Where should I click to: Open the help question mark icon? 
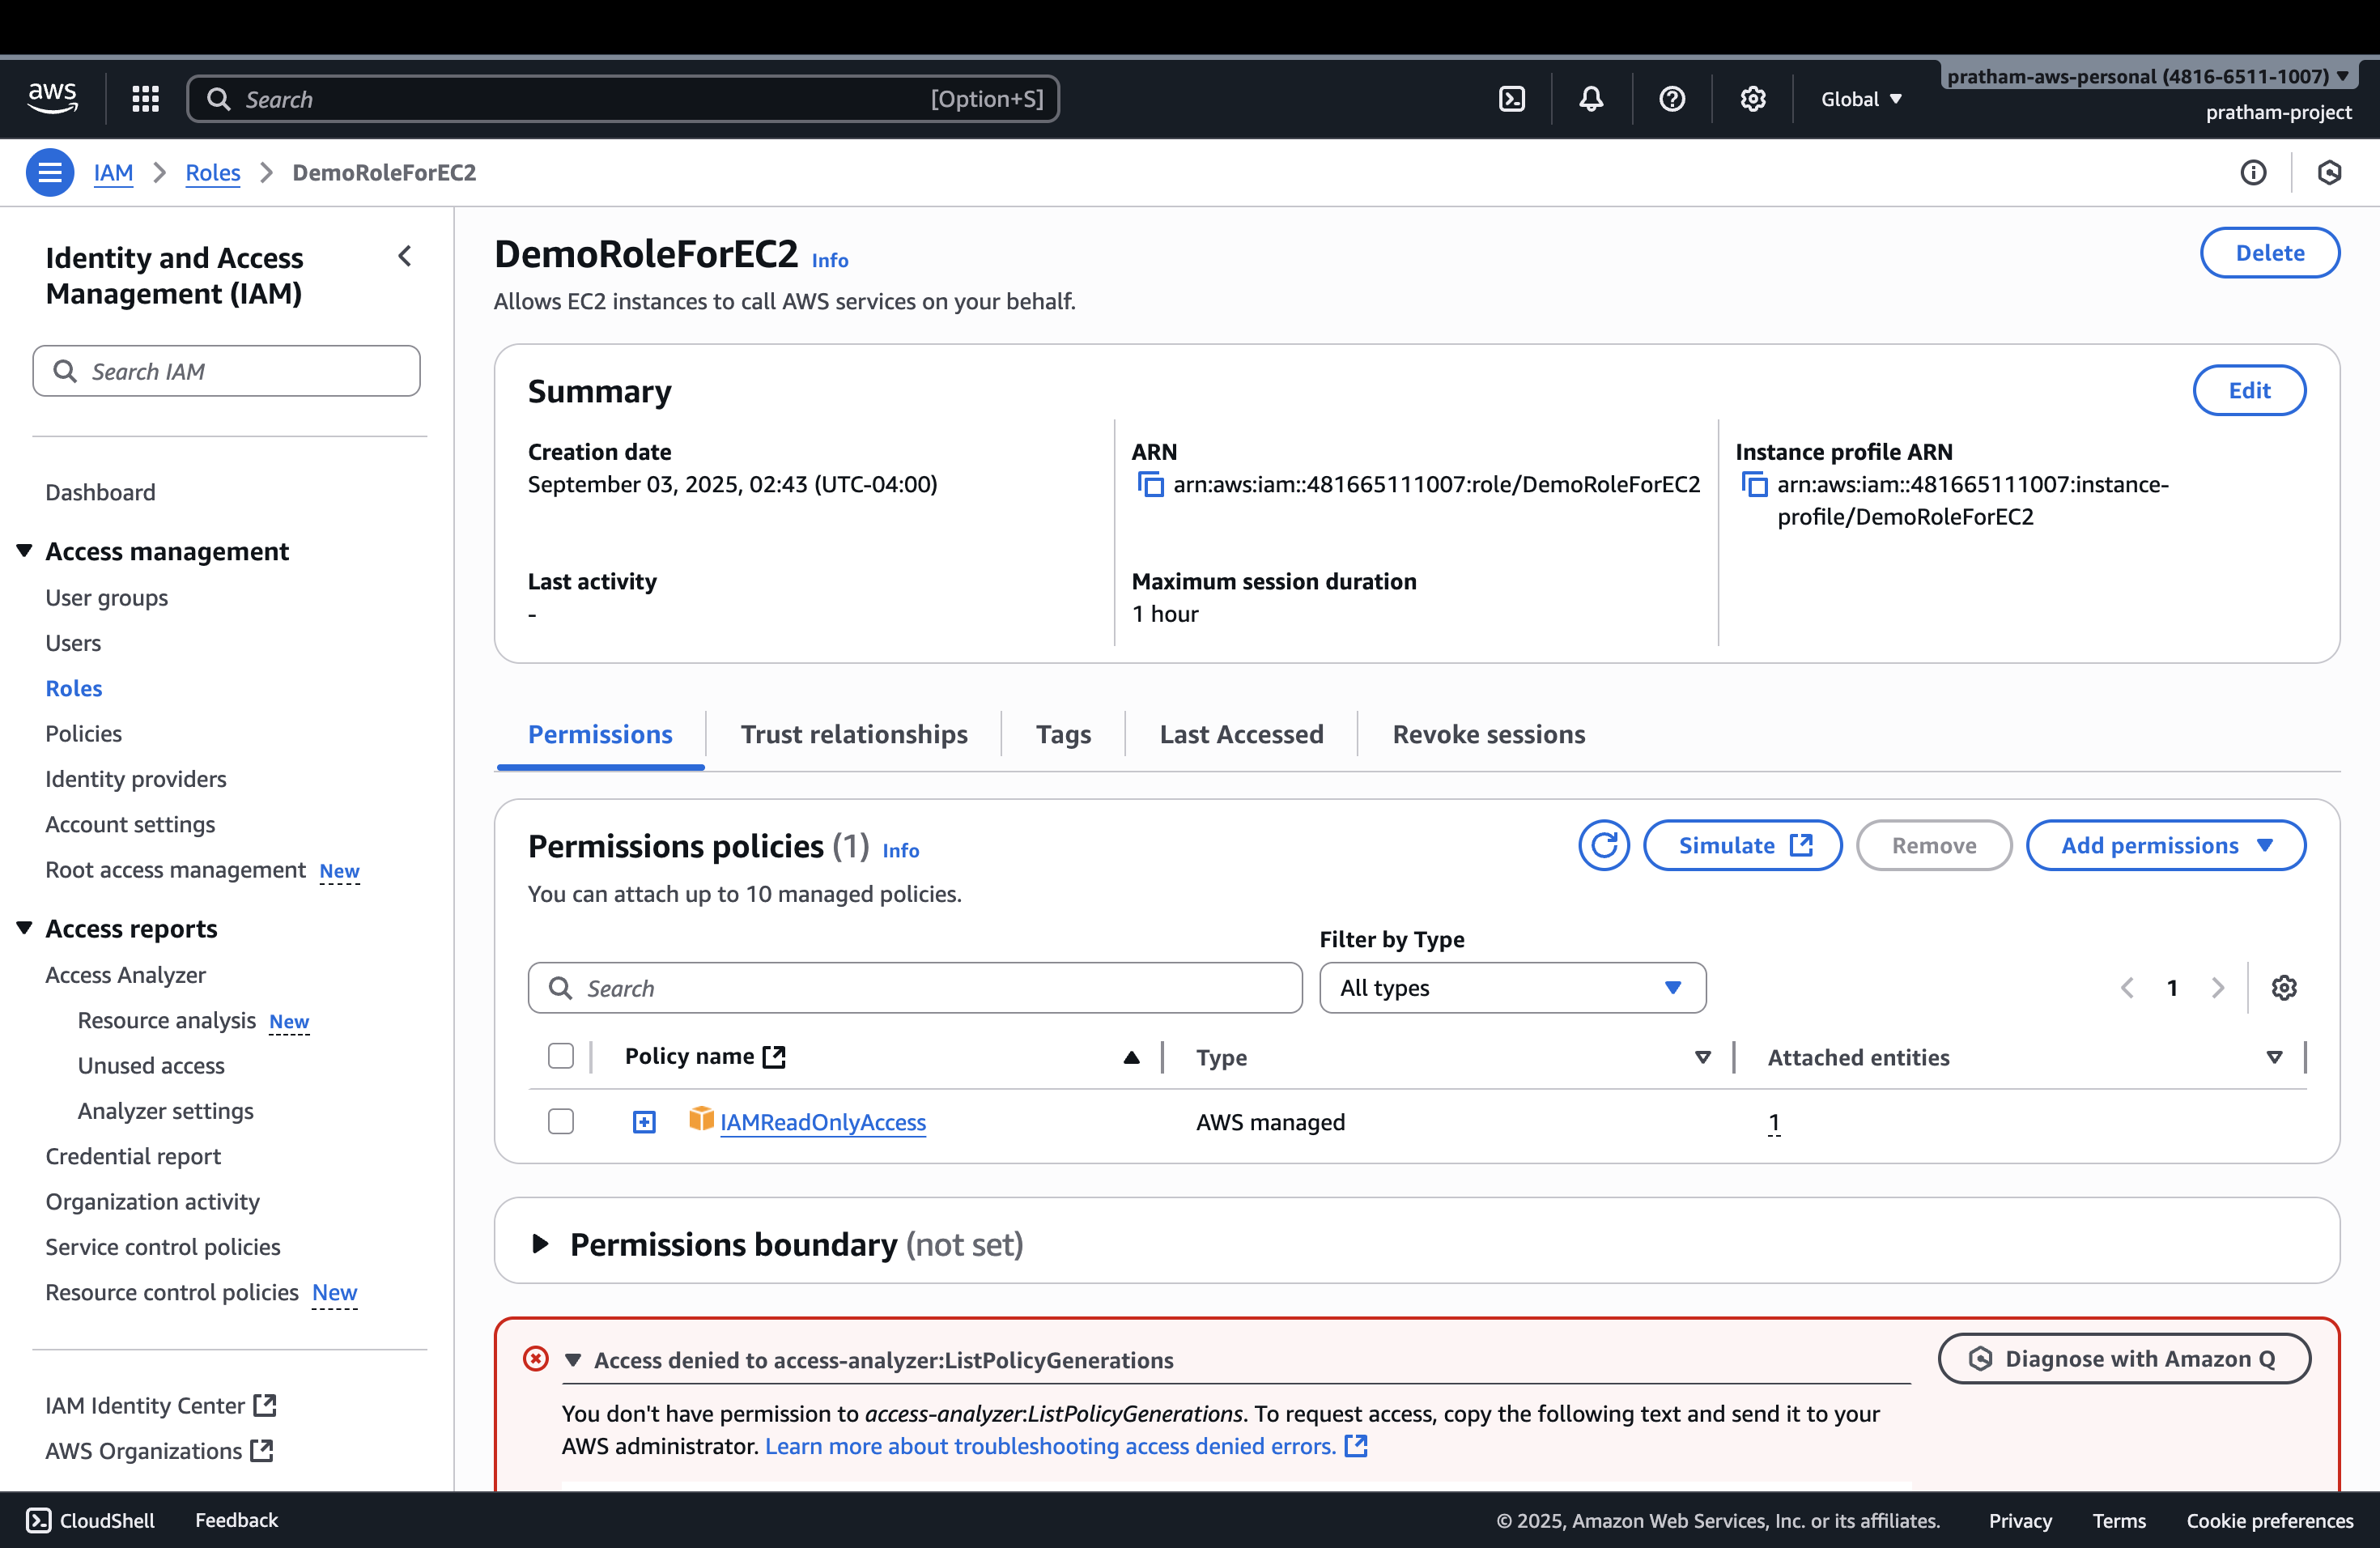[1672, 98]
